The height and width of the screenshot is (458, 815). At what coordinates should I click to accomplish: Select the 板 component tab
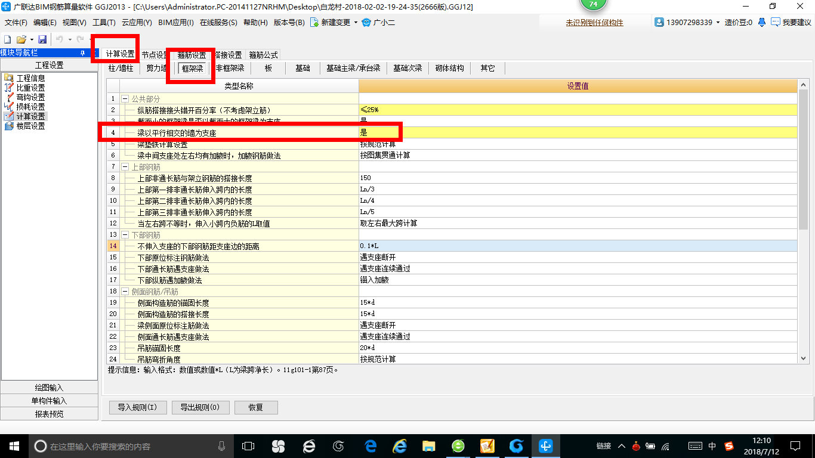click(268, 69)
